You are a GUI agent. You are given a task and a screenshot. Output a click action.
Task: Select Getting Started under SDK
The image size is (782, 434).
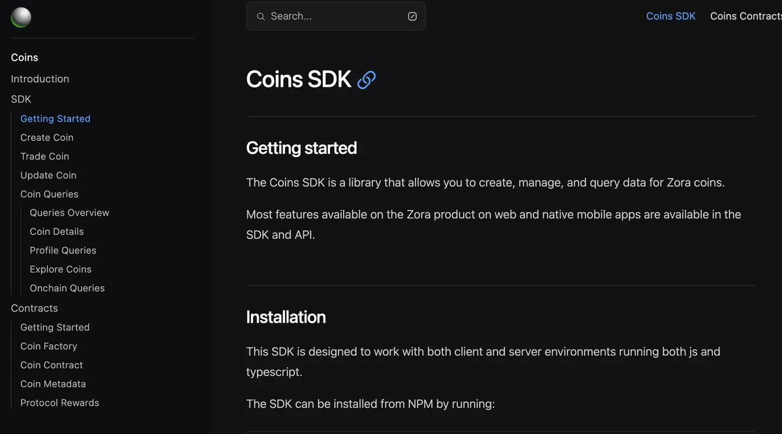(55, 119)
